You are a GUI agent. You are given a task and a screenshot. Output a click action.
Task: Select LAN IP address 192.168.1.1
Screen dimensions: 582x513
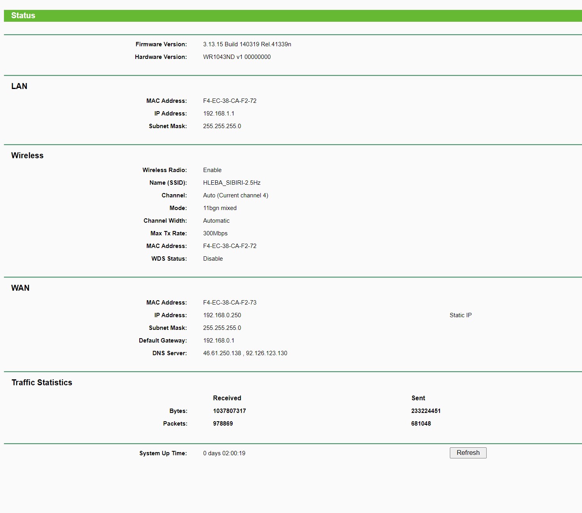[219, 114]
